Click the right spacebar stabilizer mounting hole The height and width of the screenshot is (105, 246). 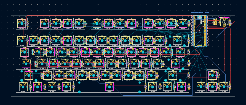tap(140, 92)
